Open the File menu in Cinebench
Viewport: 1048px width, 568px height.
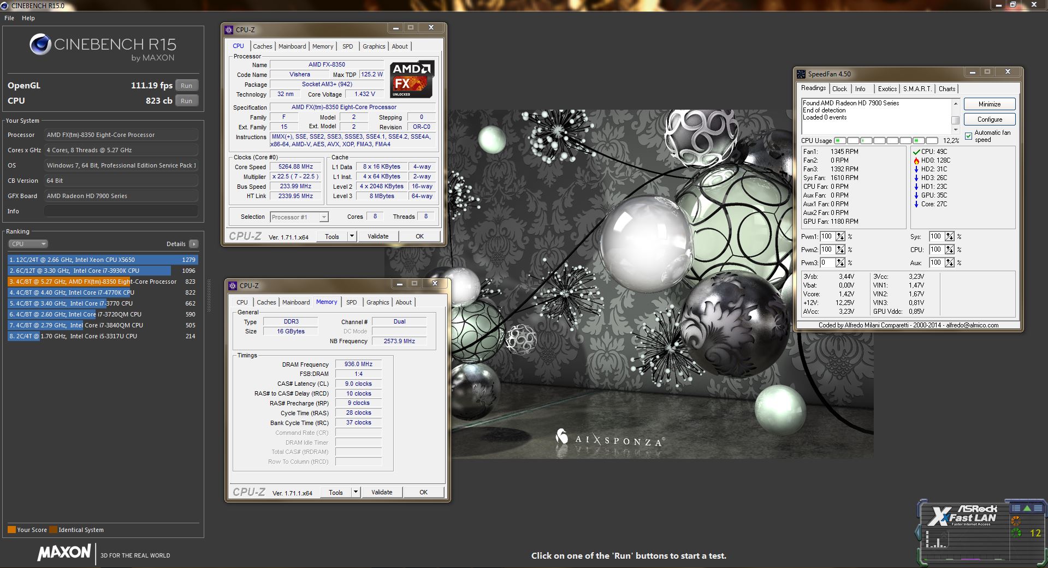coord(9,18)
